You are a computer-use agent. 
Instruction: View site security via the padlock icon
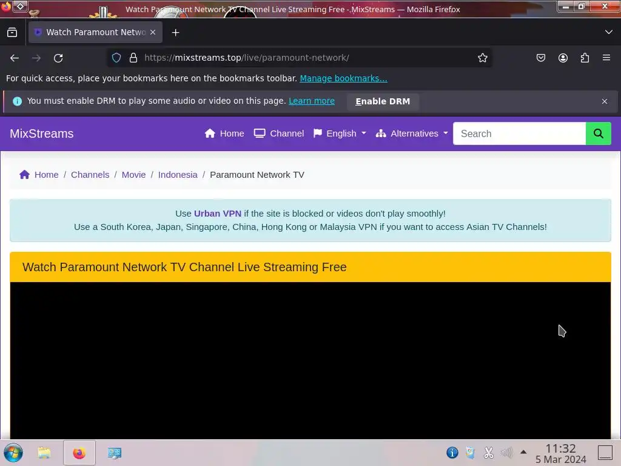(133, 58)
